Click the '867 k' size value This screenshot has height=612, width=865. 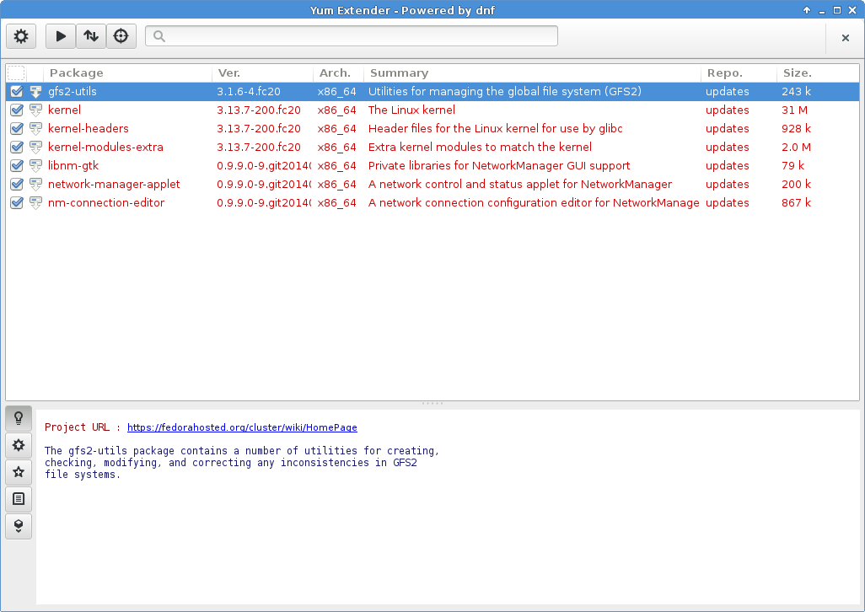click(796, 203)
